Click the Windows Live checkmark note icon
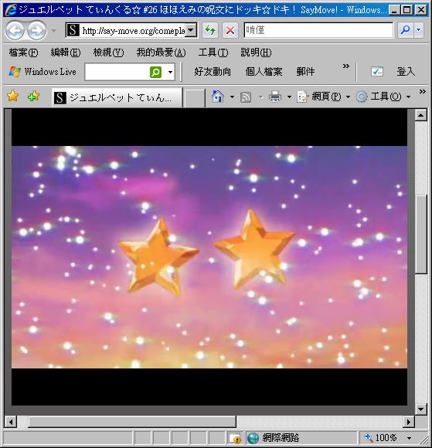 tap(377, 71)
